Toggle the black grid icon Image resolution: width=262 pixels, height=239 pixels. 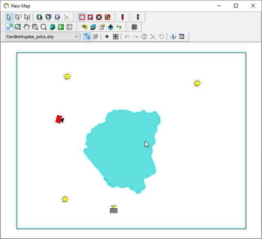(x=134, y=27)
